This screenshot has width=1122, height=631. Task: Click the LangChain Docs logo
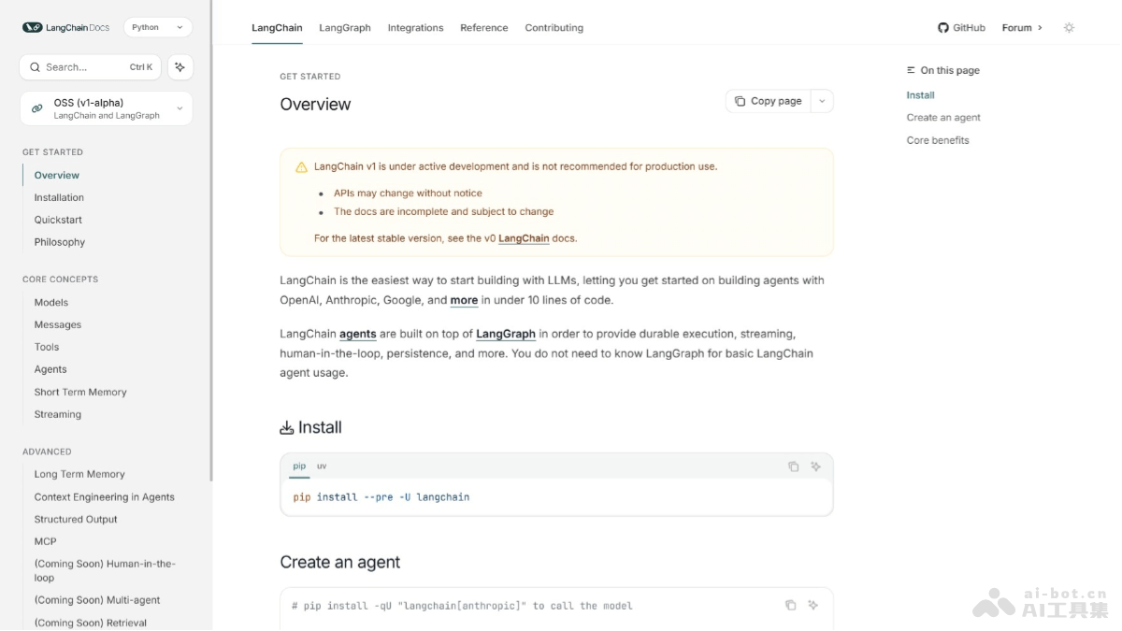click(x=65, y=28)
